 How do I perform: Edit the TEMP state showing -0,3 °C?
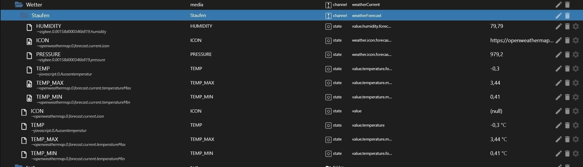559,125
